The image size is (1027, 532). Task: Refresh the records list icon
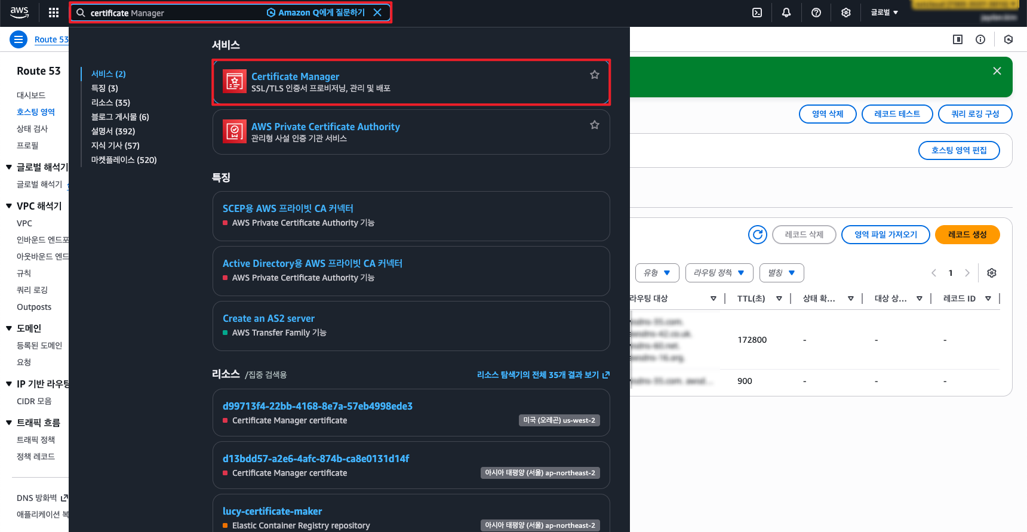pos(758,235)
